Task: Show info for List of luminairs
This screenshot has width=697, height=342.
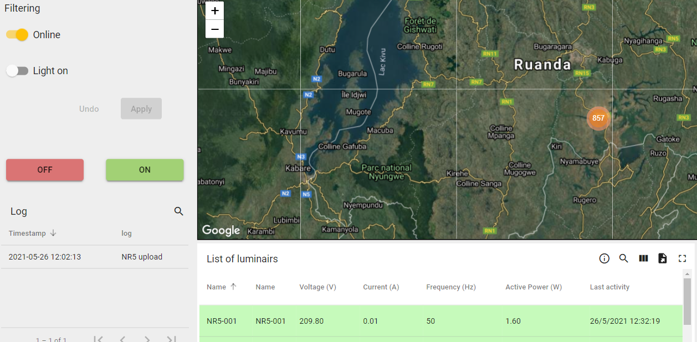Action: (604, 258)
